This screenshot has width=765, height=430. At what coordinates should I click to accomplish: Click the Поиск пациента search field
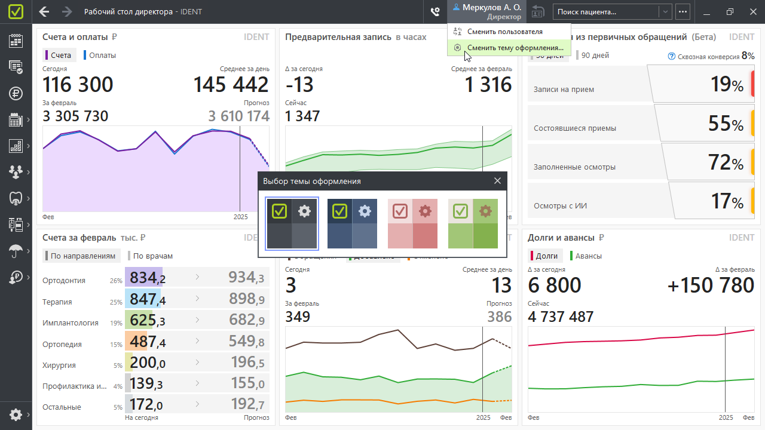click(x=607, y=11)
